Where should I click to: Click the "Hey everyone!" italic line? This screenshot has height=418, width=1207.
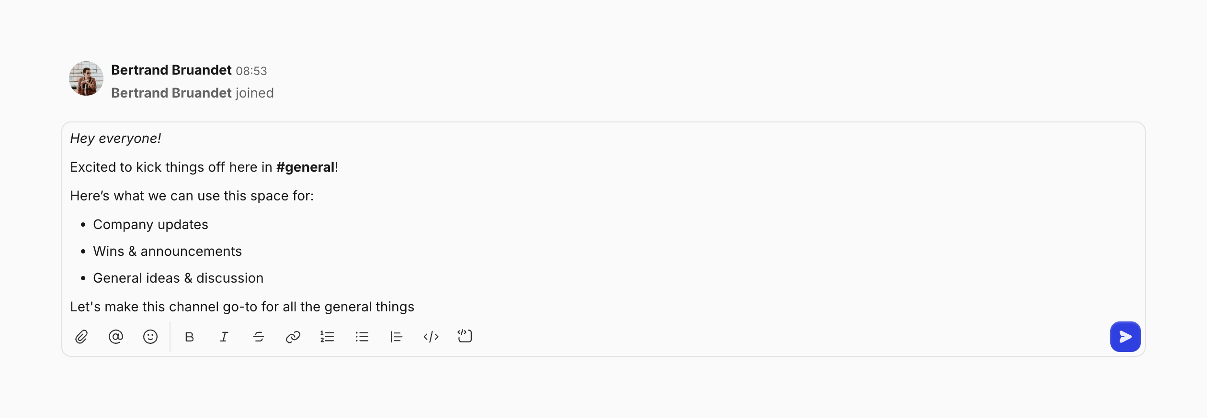pyautogui.click(x=115, y=139)
